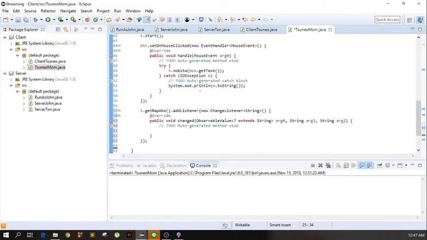Click the taskbar Search magnifier icon
The height and width of the screenshot is (240, 427).
(18, 235)
